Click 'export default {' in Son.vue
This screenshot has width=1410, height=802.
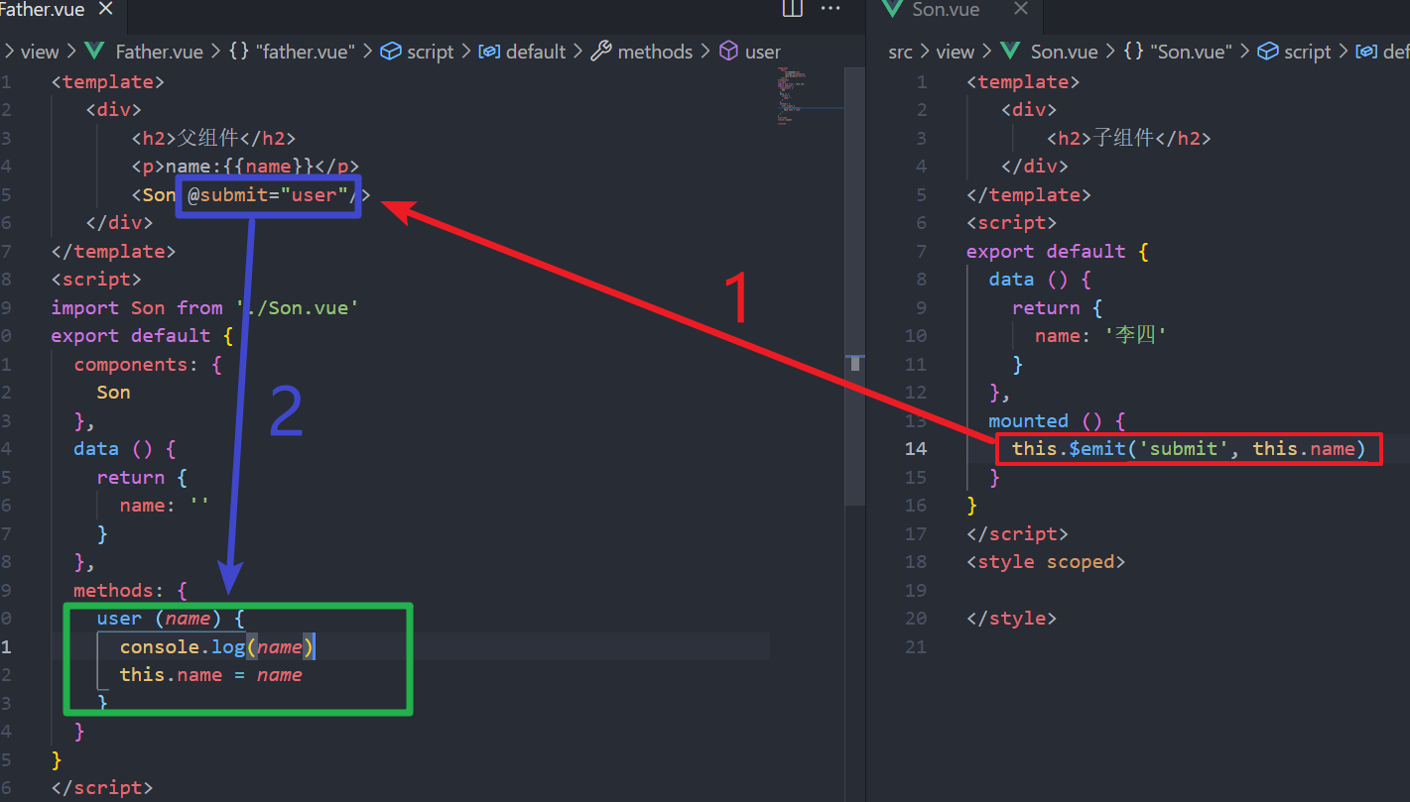pos(1058,252)
